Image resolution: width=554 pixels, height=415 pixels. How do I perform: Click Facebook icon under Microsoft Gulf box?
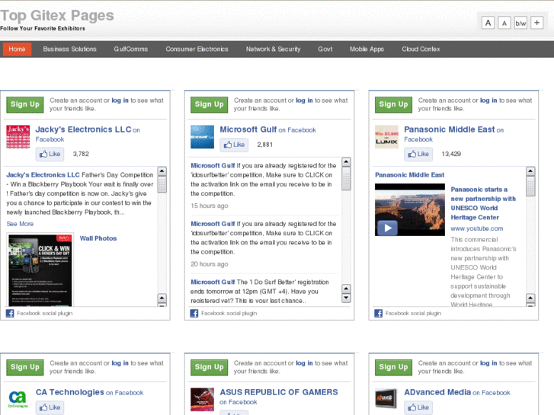pyautogui.click(x=194, y=313)
